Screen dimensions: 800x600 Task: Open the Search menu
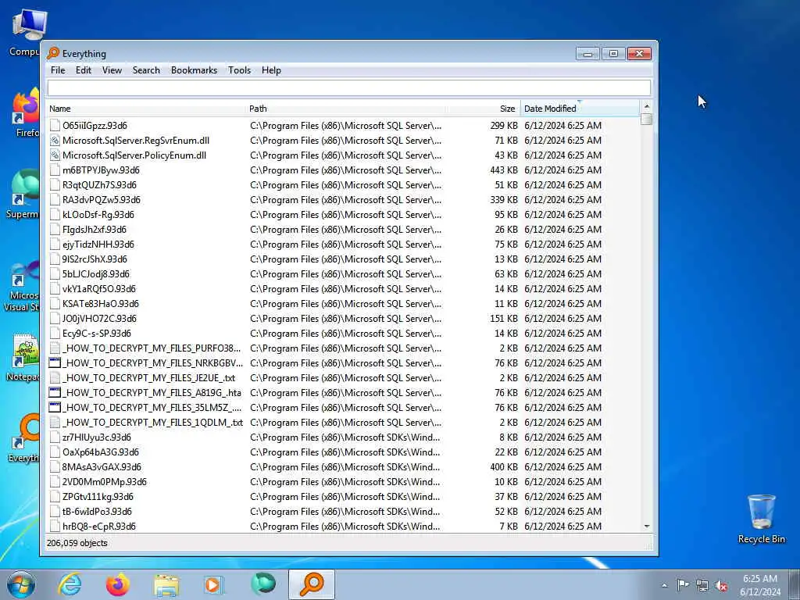(146, 70)
